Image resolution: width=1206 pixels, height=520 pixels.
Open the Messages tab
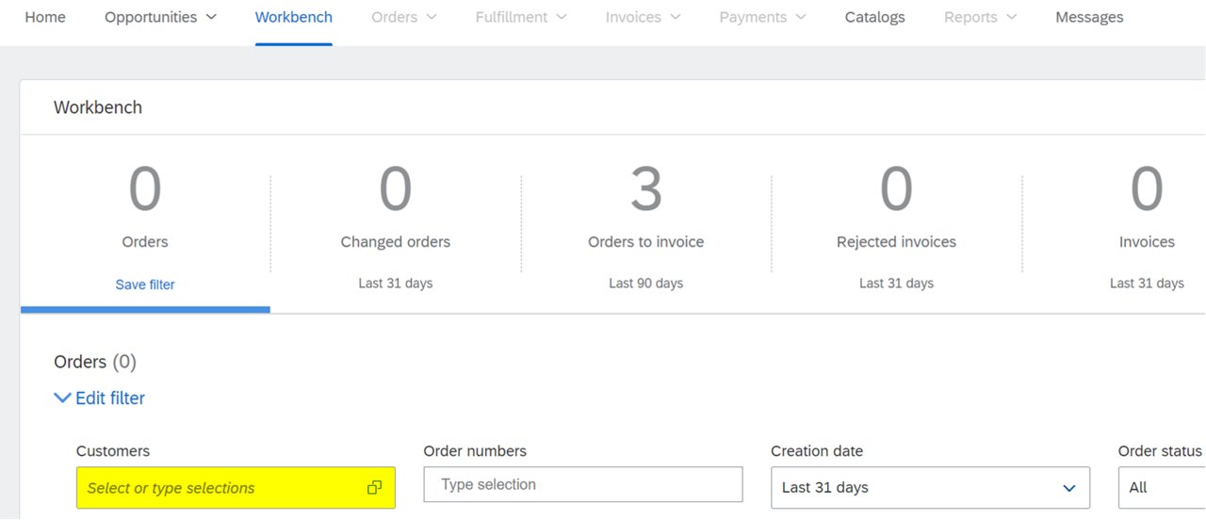tap(1089, 17)
